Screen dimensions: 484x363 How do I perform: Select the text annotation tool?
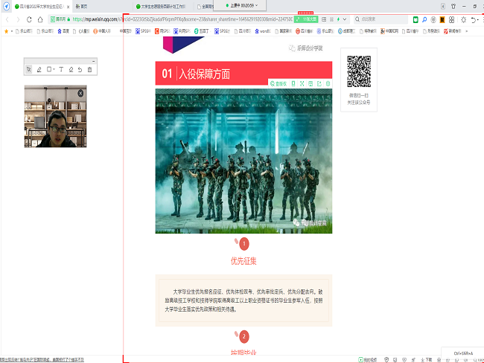click(x=61, y=69)
